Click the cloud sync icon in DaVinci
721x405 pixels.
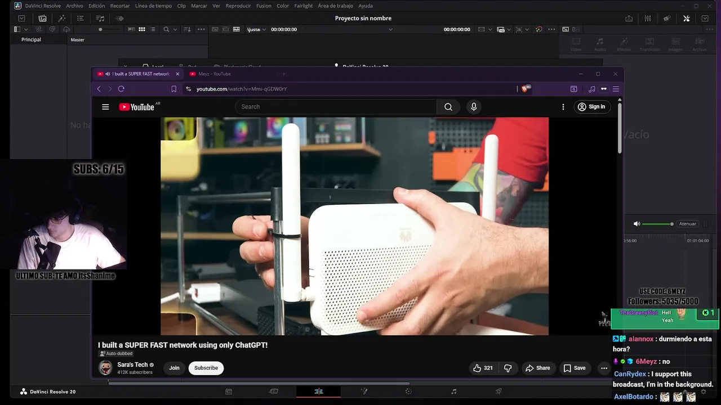tap(66, 29)
